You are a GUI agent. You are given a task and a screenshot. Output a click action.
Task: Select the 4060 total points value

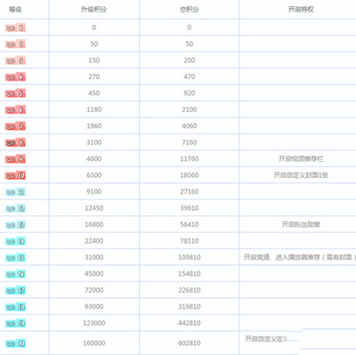(190, 125)
